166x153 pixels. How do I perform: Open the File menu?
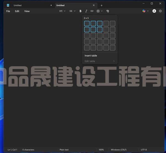(x=8, y=11)
